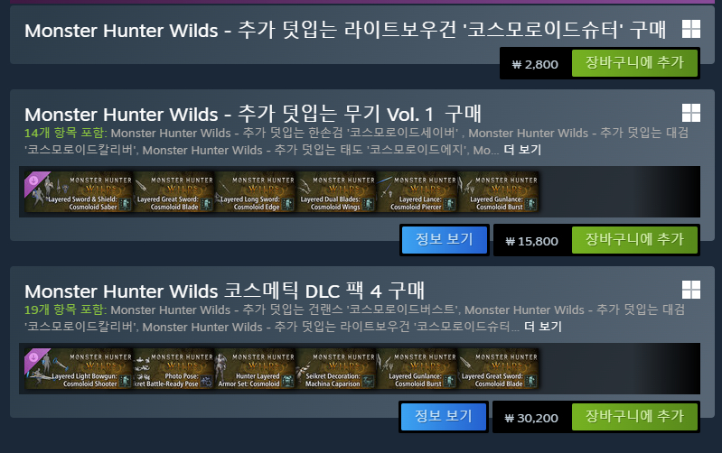Click Windows icon for 코스메틱 DLC 팩 4
Viewport: 722px width, 453px height.
(691, 290)
